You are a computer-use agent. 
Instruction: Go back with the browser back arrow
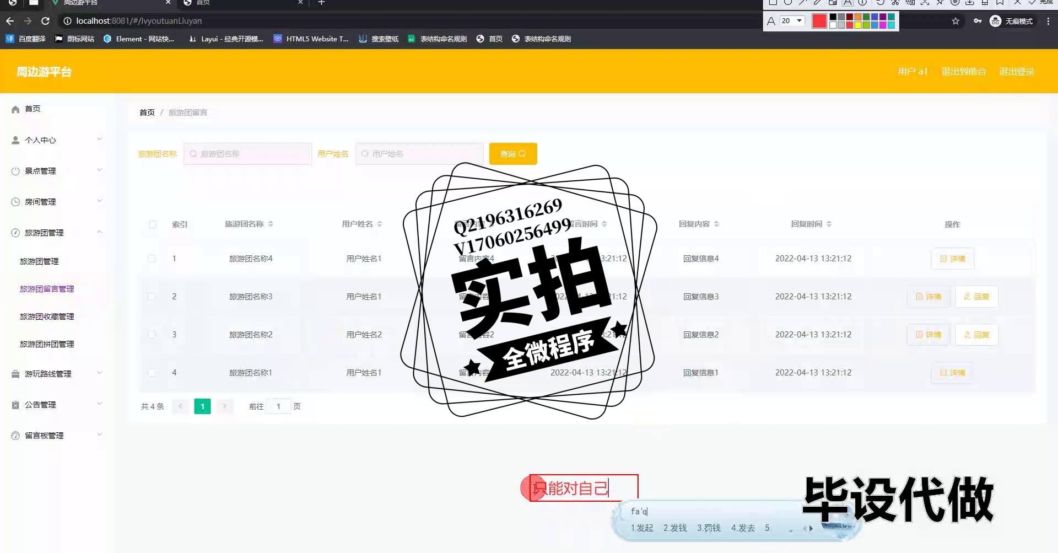tap(10, 21)
